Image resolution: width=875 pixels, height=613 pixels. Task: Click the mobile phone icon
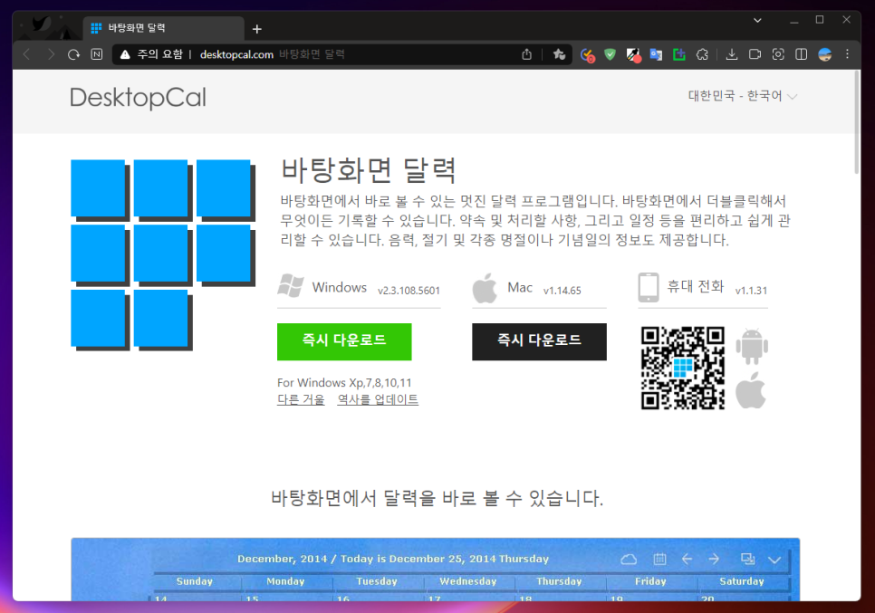click(649, 287)
